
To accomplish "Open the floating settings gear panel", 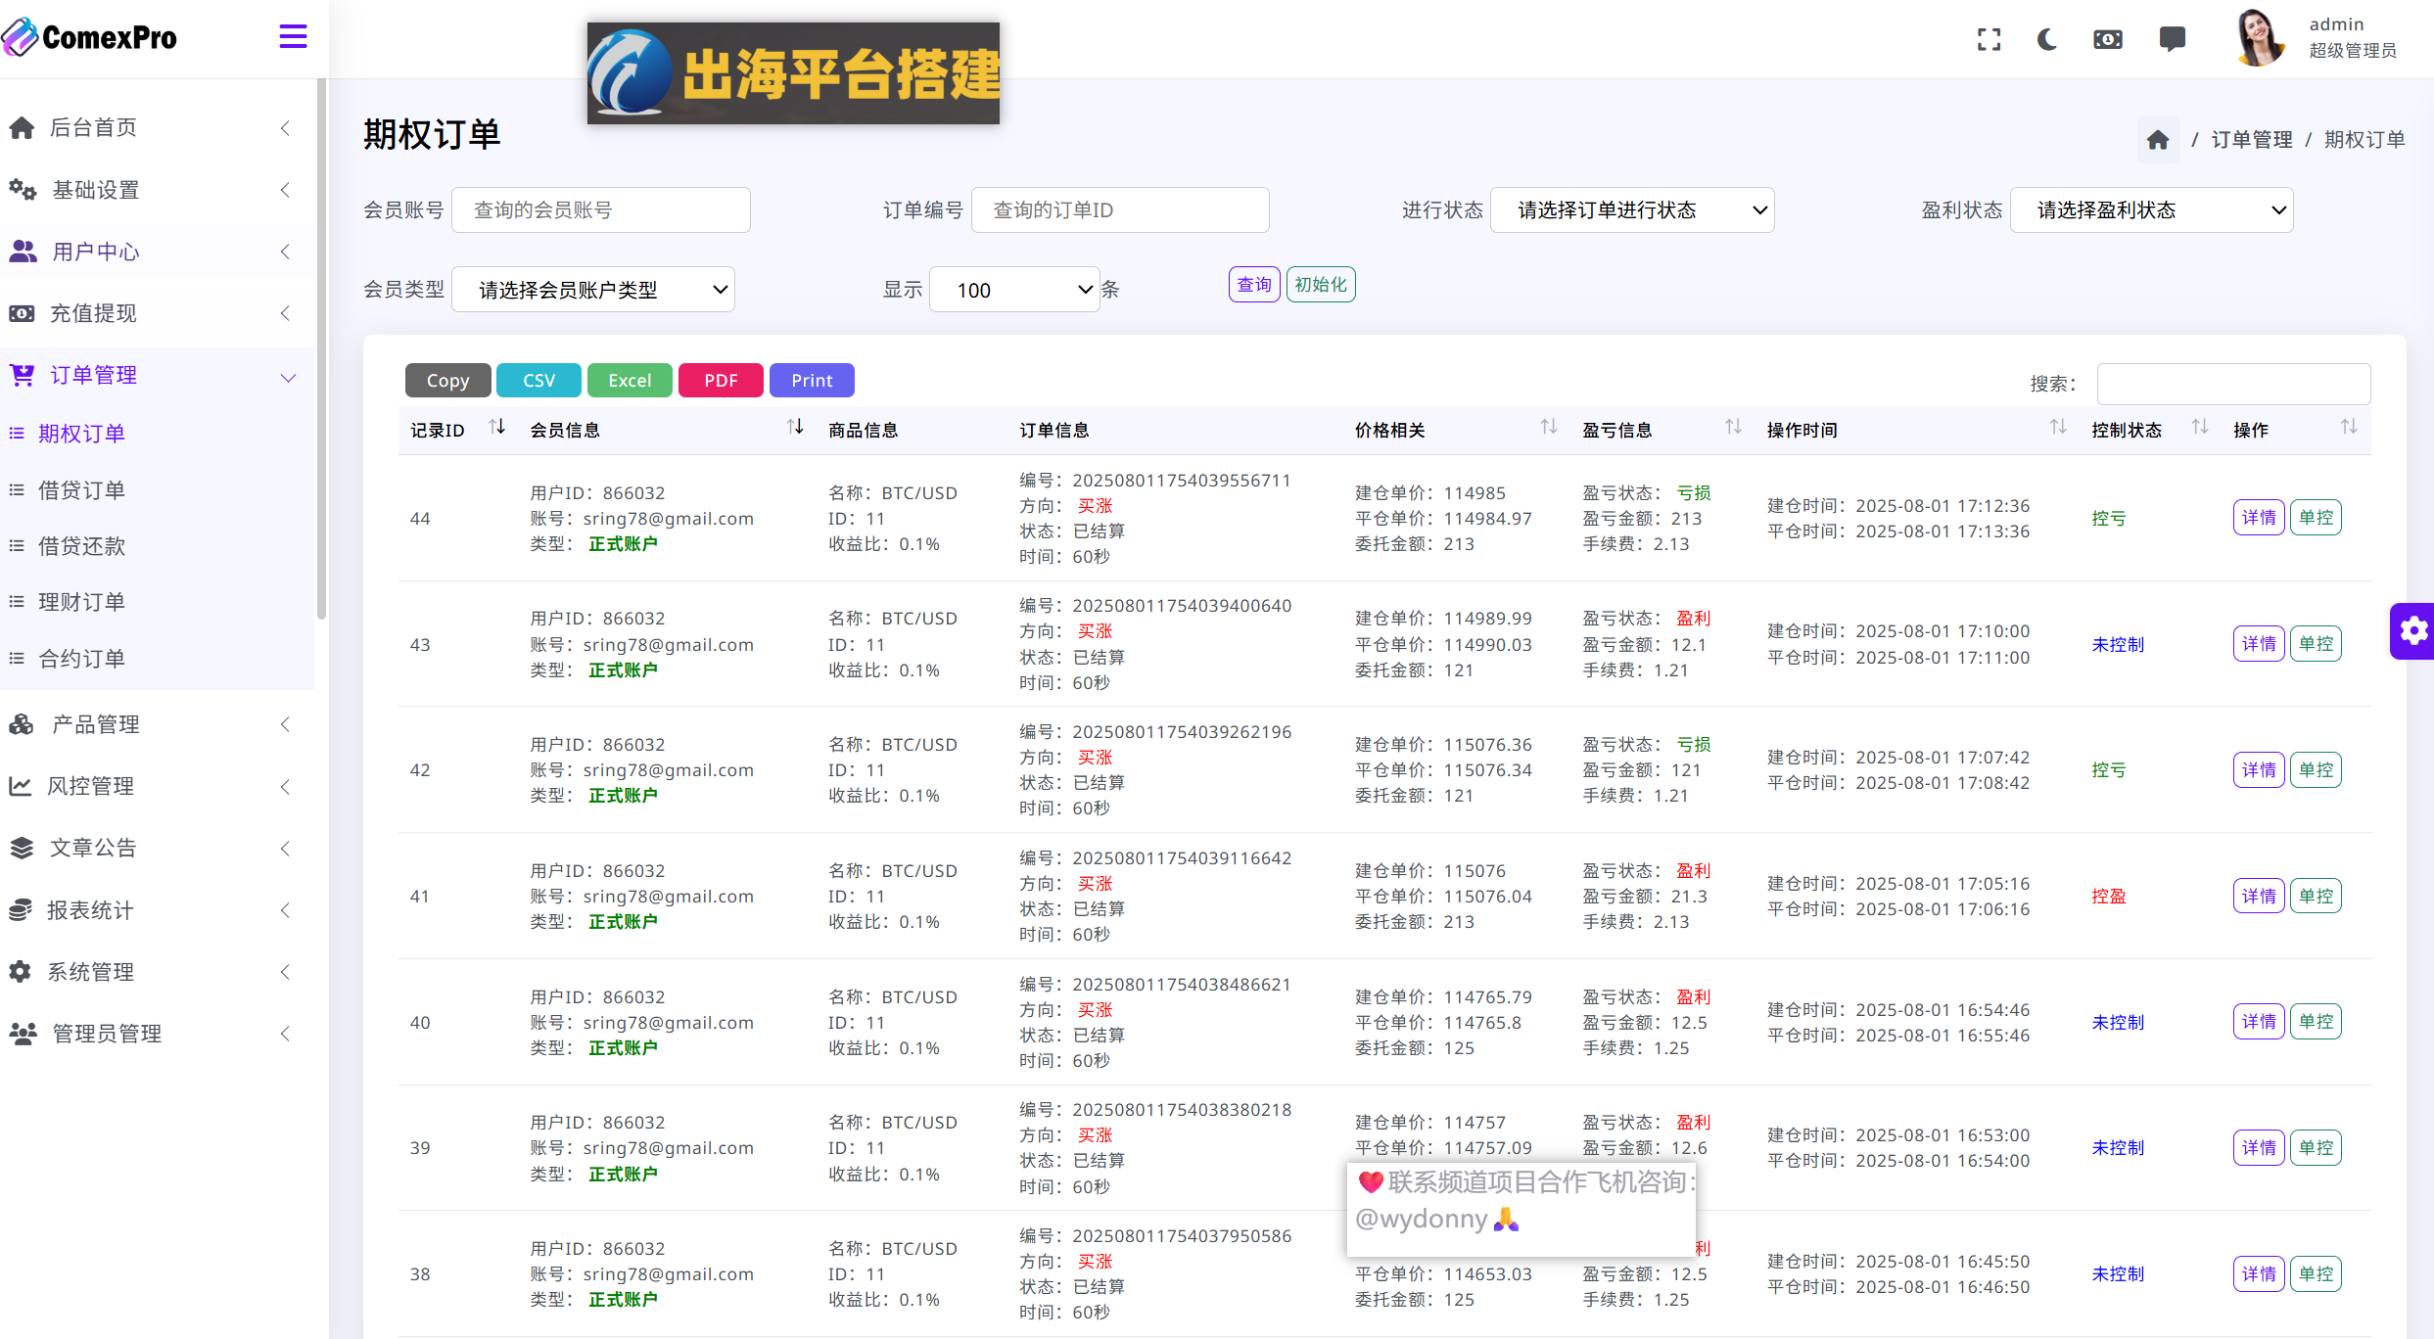I will coord(2412,631).
